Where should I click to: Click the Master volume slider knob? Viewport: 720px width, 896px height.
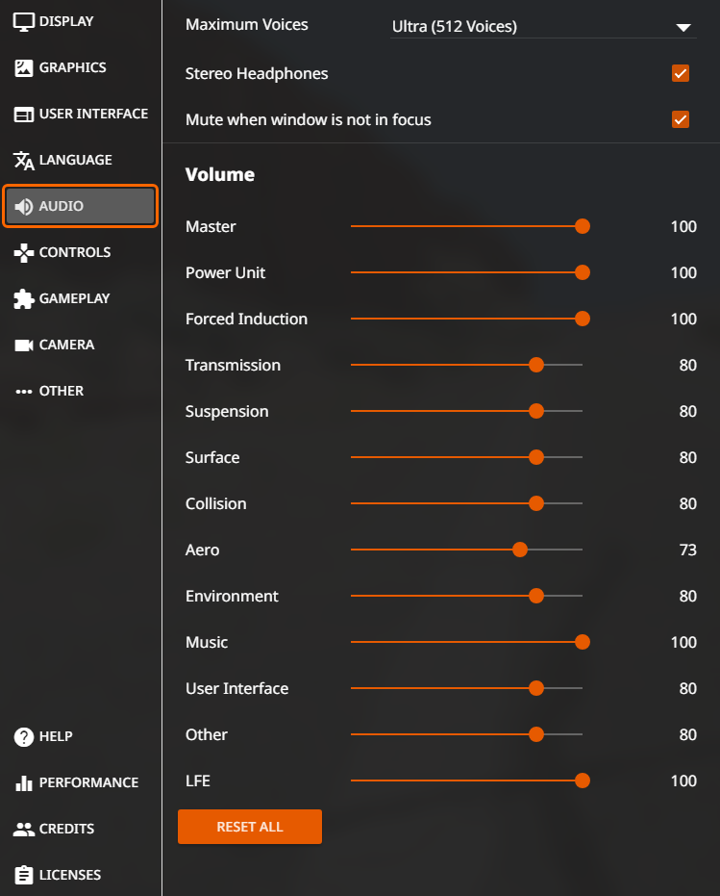click(583, 226)
